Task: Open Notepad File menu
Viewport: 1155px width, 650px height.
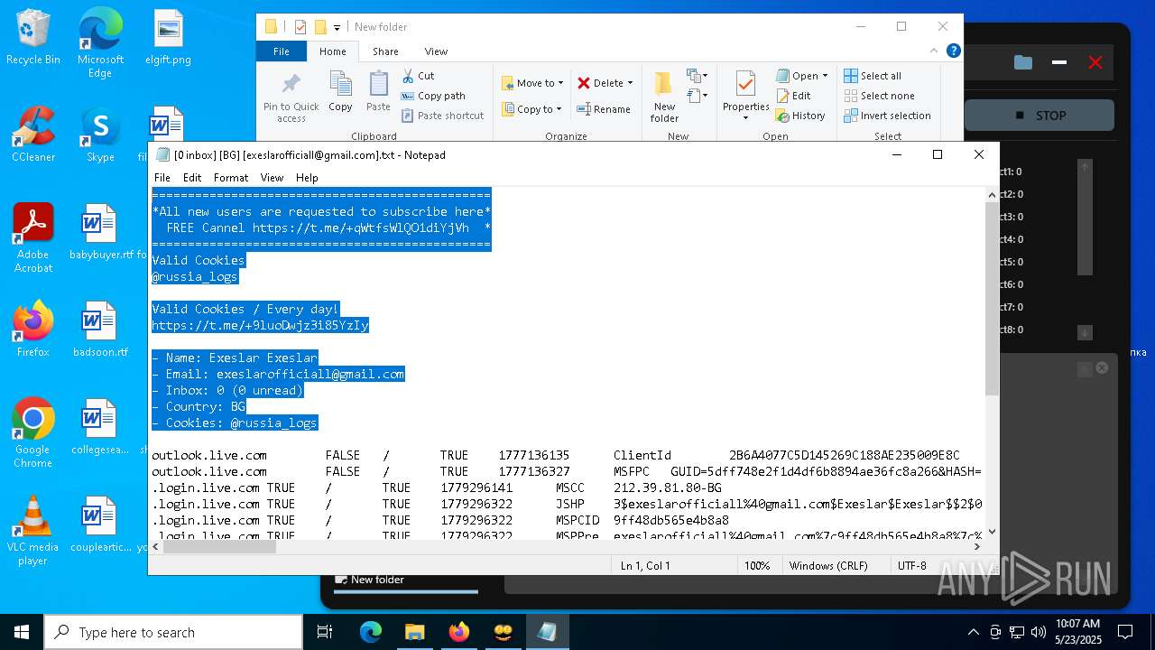Action: [x=162, y=178]
